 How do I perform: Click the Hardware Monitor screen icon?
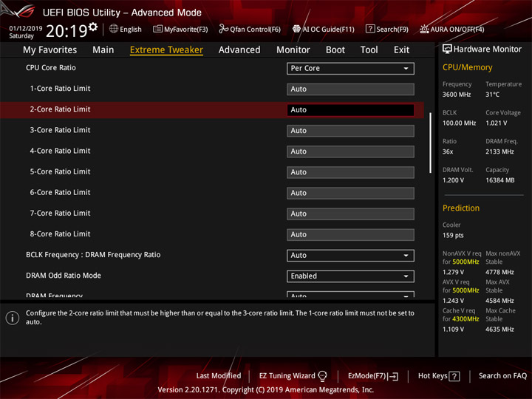(x=447, y=50)
